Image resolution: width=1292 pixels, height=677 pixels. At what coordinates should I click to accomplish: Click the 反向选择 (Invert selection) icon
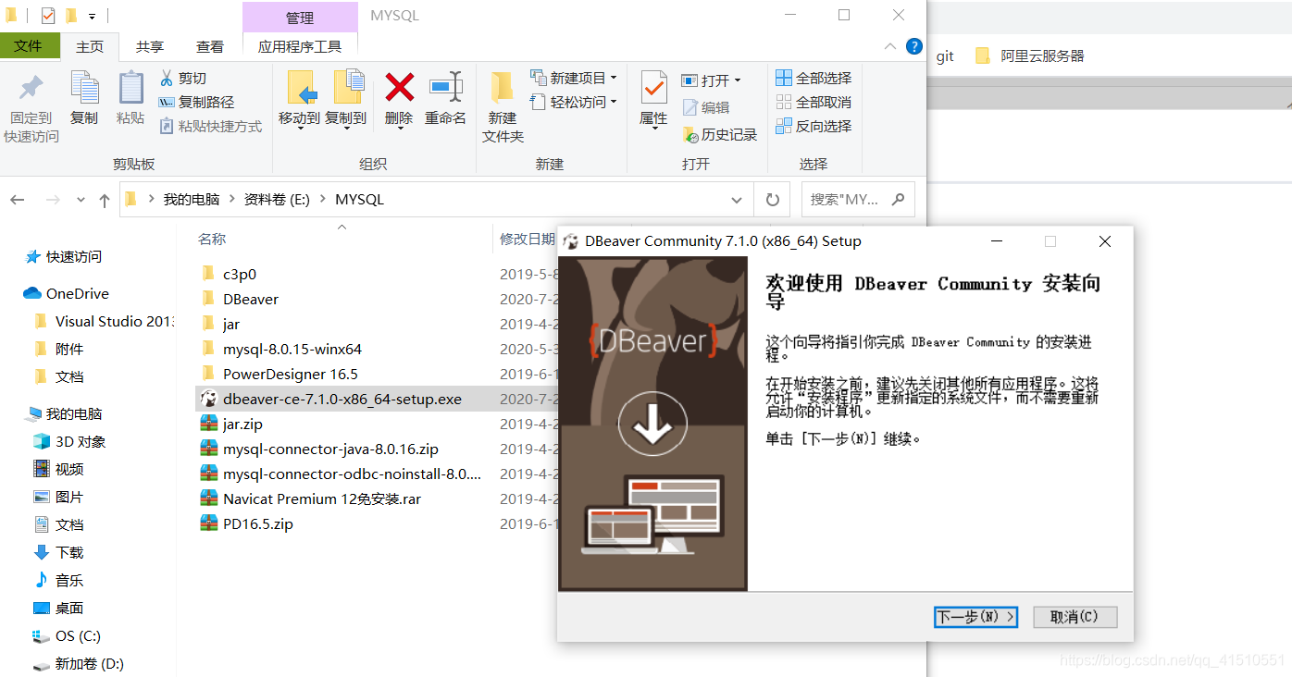tap(785, 126)
